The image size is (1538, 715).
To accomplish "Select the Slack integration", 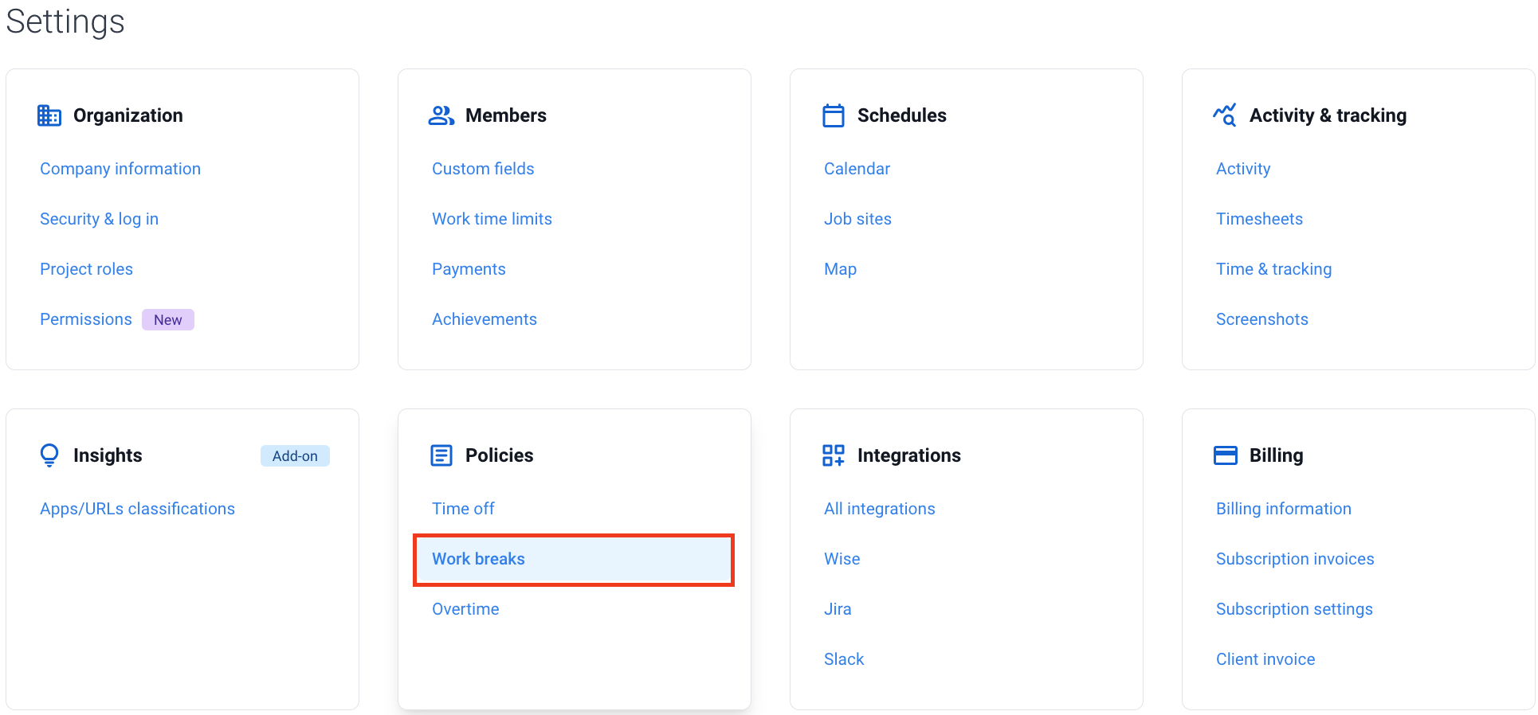I will (x=844, y=659).
